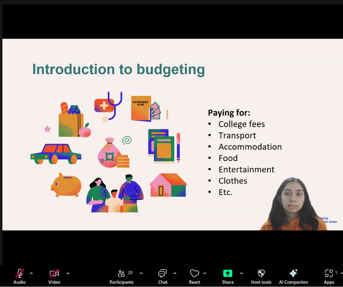This screenshot has width=343, height=287.
Task: Click the "Introduction to budgeting" slide title
Action: [x=119, y=70]
